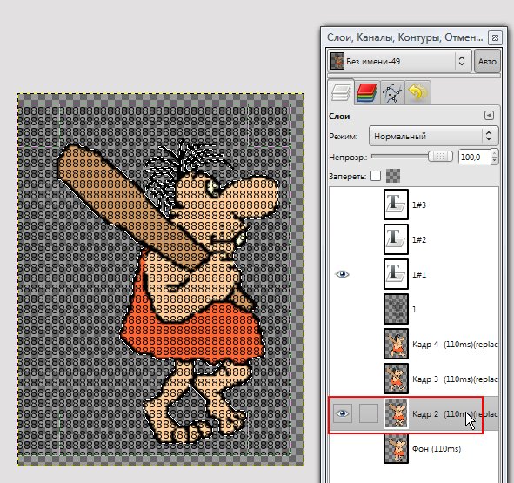Switch to the Layers tab
The width and height of the screenshot is (514, 483).
point(341,92)
